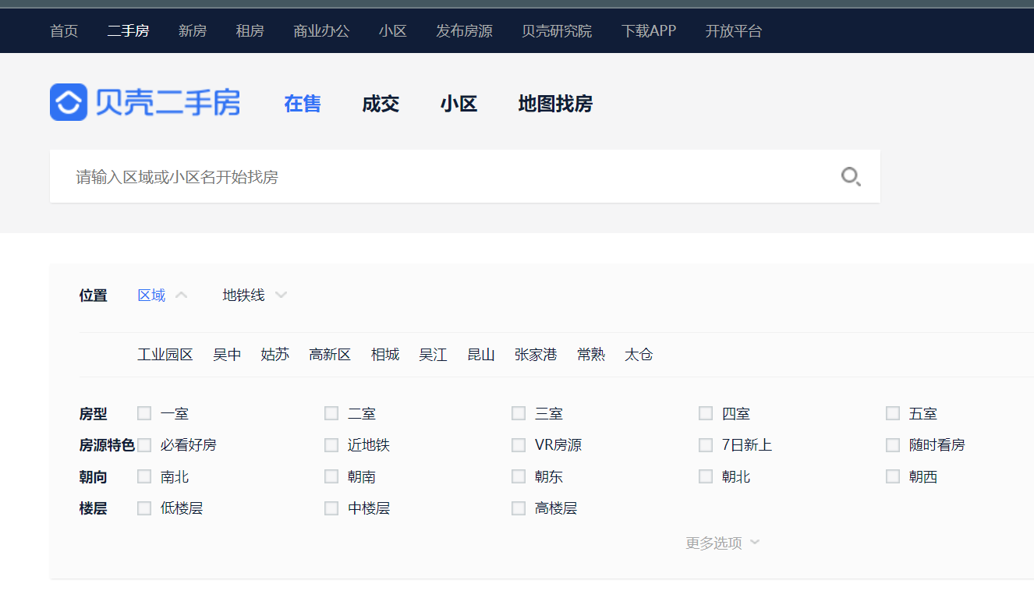Check the 三室 room type checkbox
The height and width of the screenshot is (598, 1034).
(519, 413)
